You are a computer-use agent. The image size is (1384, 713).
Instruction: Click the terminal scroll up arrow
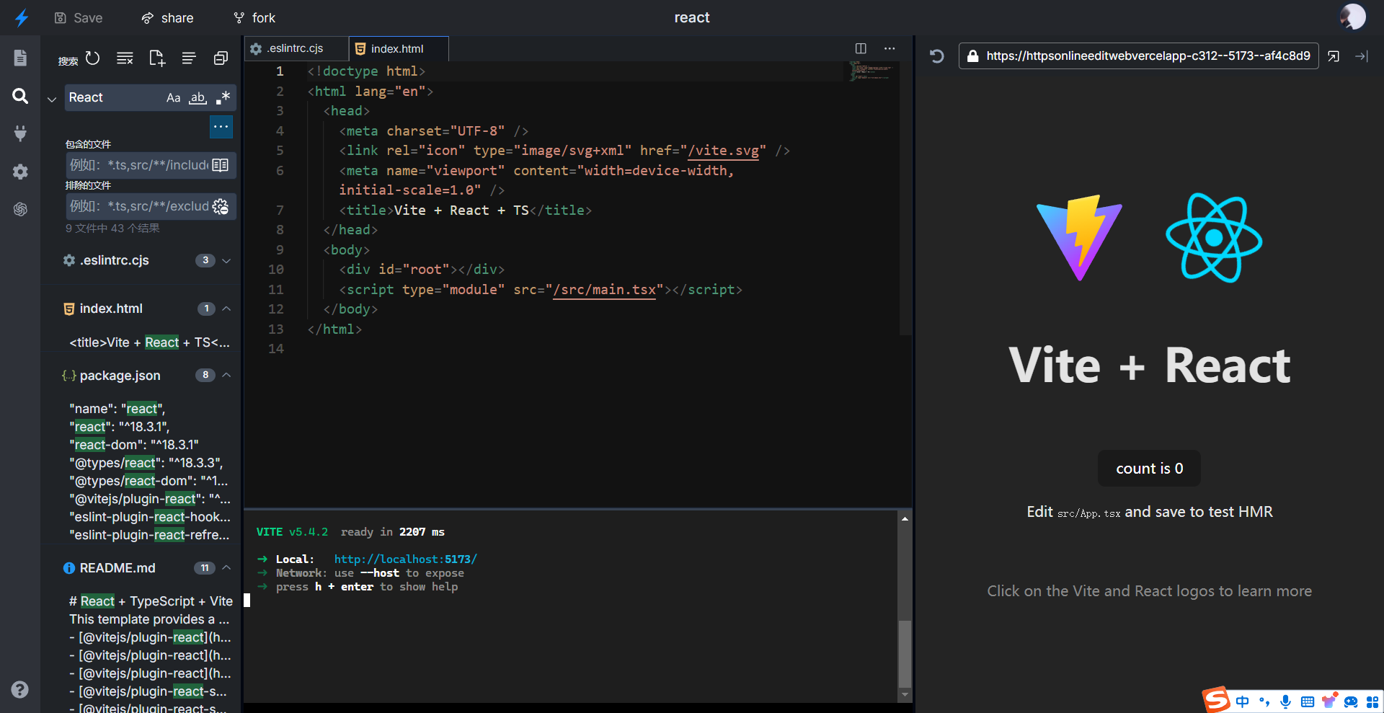(x=905, y=518)
